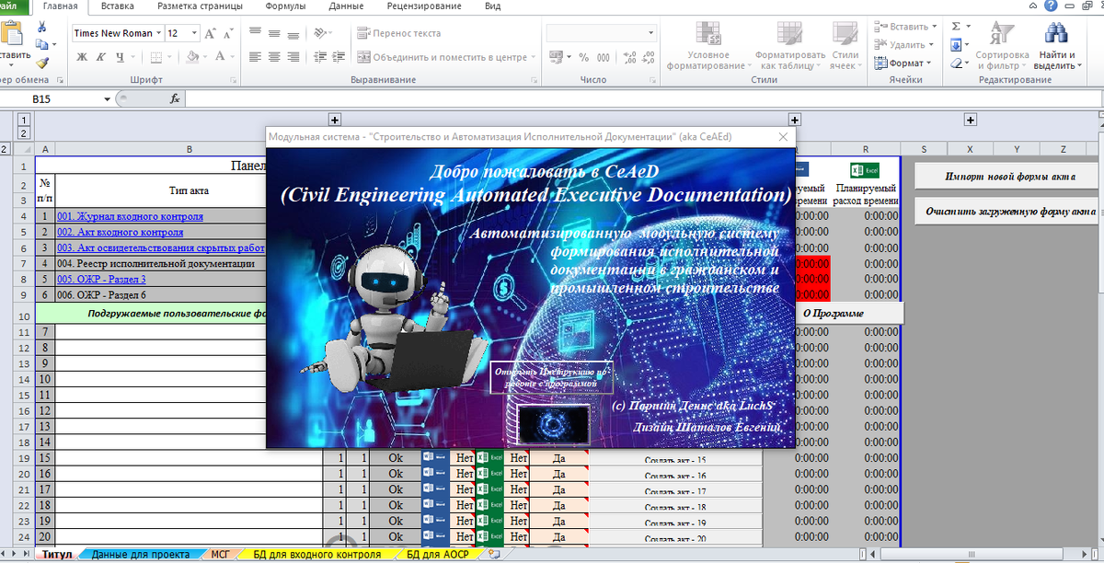This screenshot has height=563, width=1104.
Task: Click the accounting currency format icon
Action: tap(556, 57)
